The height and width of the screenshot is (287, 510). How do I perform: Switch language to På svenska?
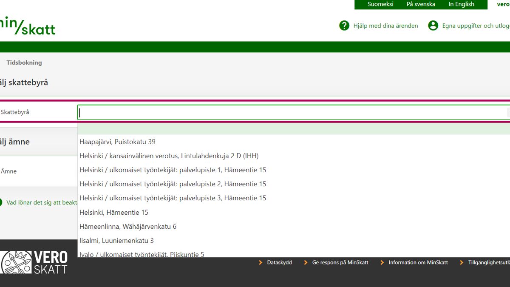tap(421, 4)
